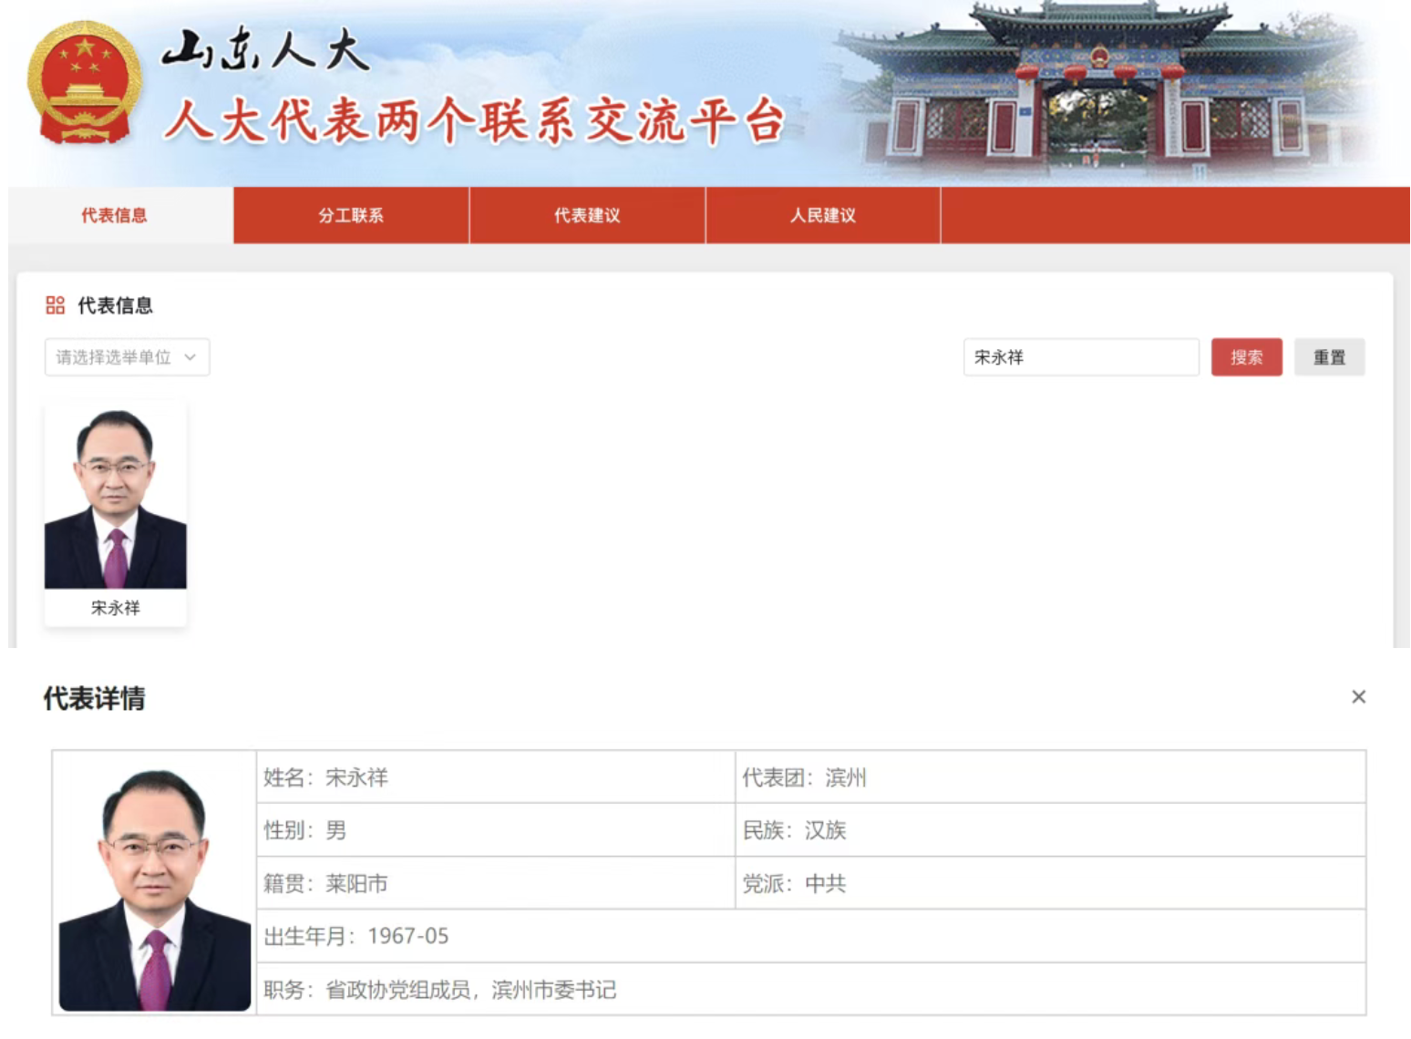1411x1039 pixels.
Task: Select the 人民建议 tab
Action: click(x=822, y=215)
